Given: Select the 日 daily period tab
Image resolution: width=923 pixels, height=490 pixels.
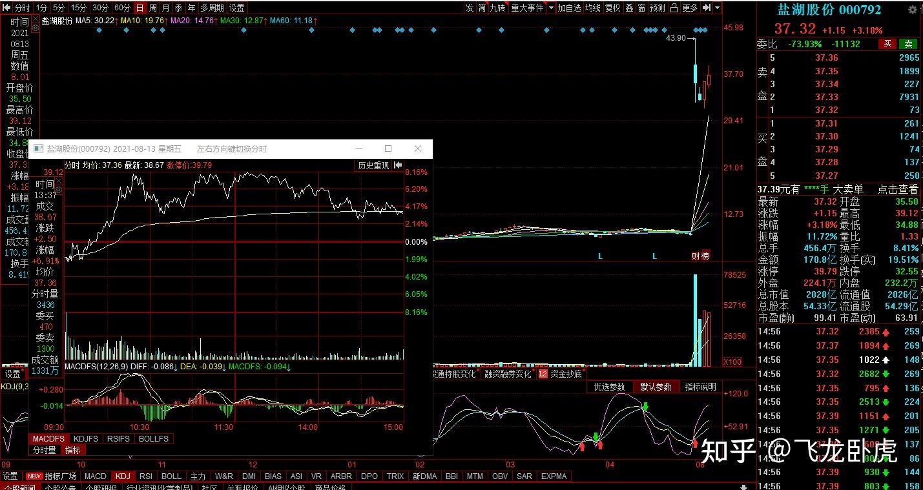Looking at the screenshot, I should (x=140, y=8).
